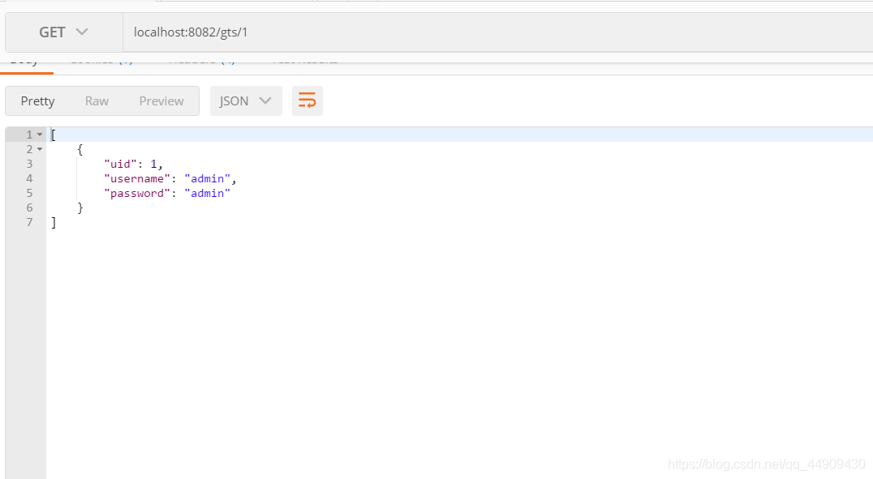
Task: Open the JSON format dropdown
Action: [246, 101]
